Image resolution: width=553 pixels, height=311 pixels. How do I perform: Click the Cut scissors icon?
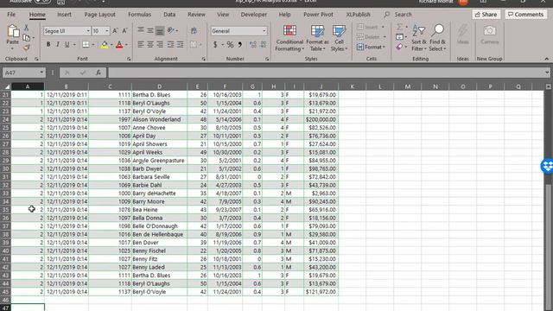tap(26, 28)
